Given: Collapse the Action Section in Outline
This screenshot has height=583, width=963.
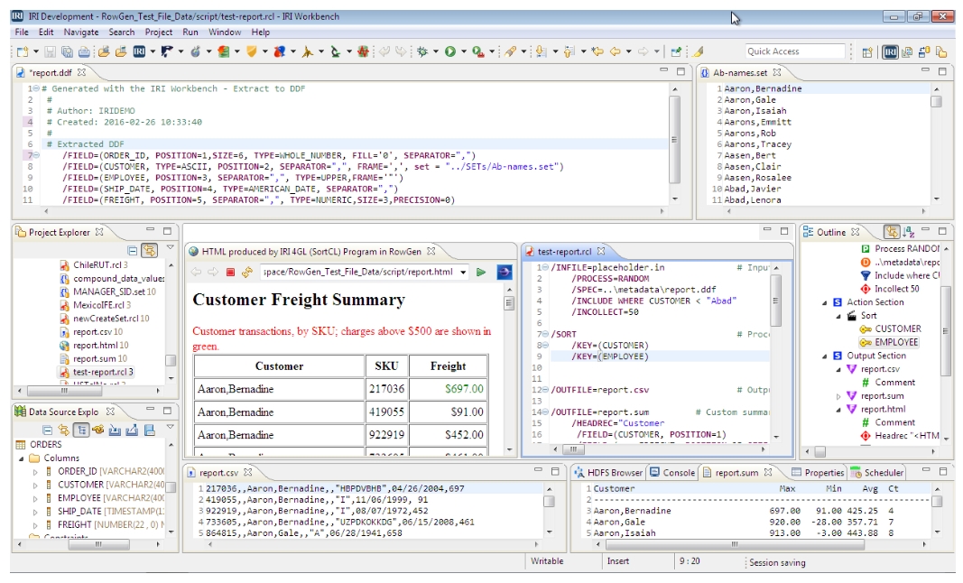Looking at the screenshot, I should (x=824, y=302).
